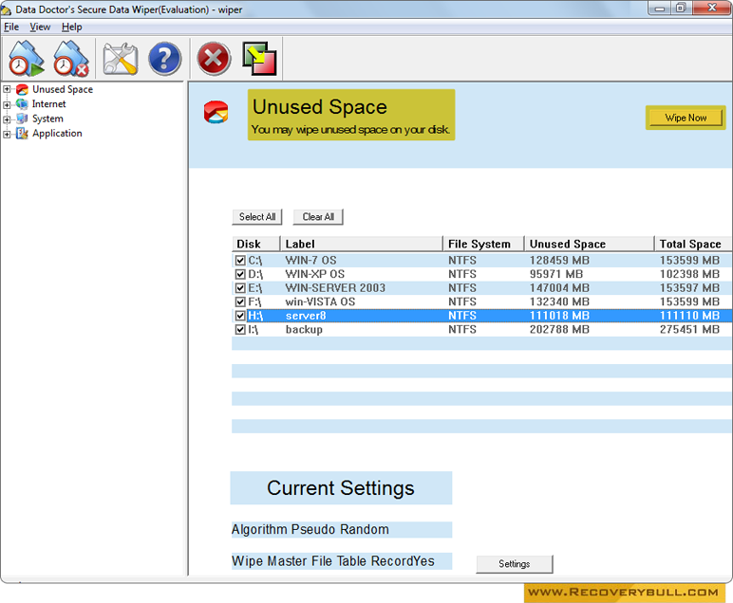Expand the System tree node
Image resolution: width=733 pixels, height=603 pixels.
click(x=7, y=119)
